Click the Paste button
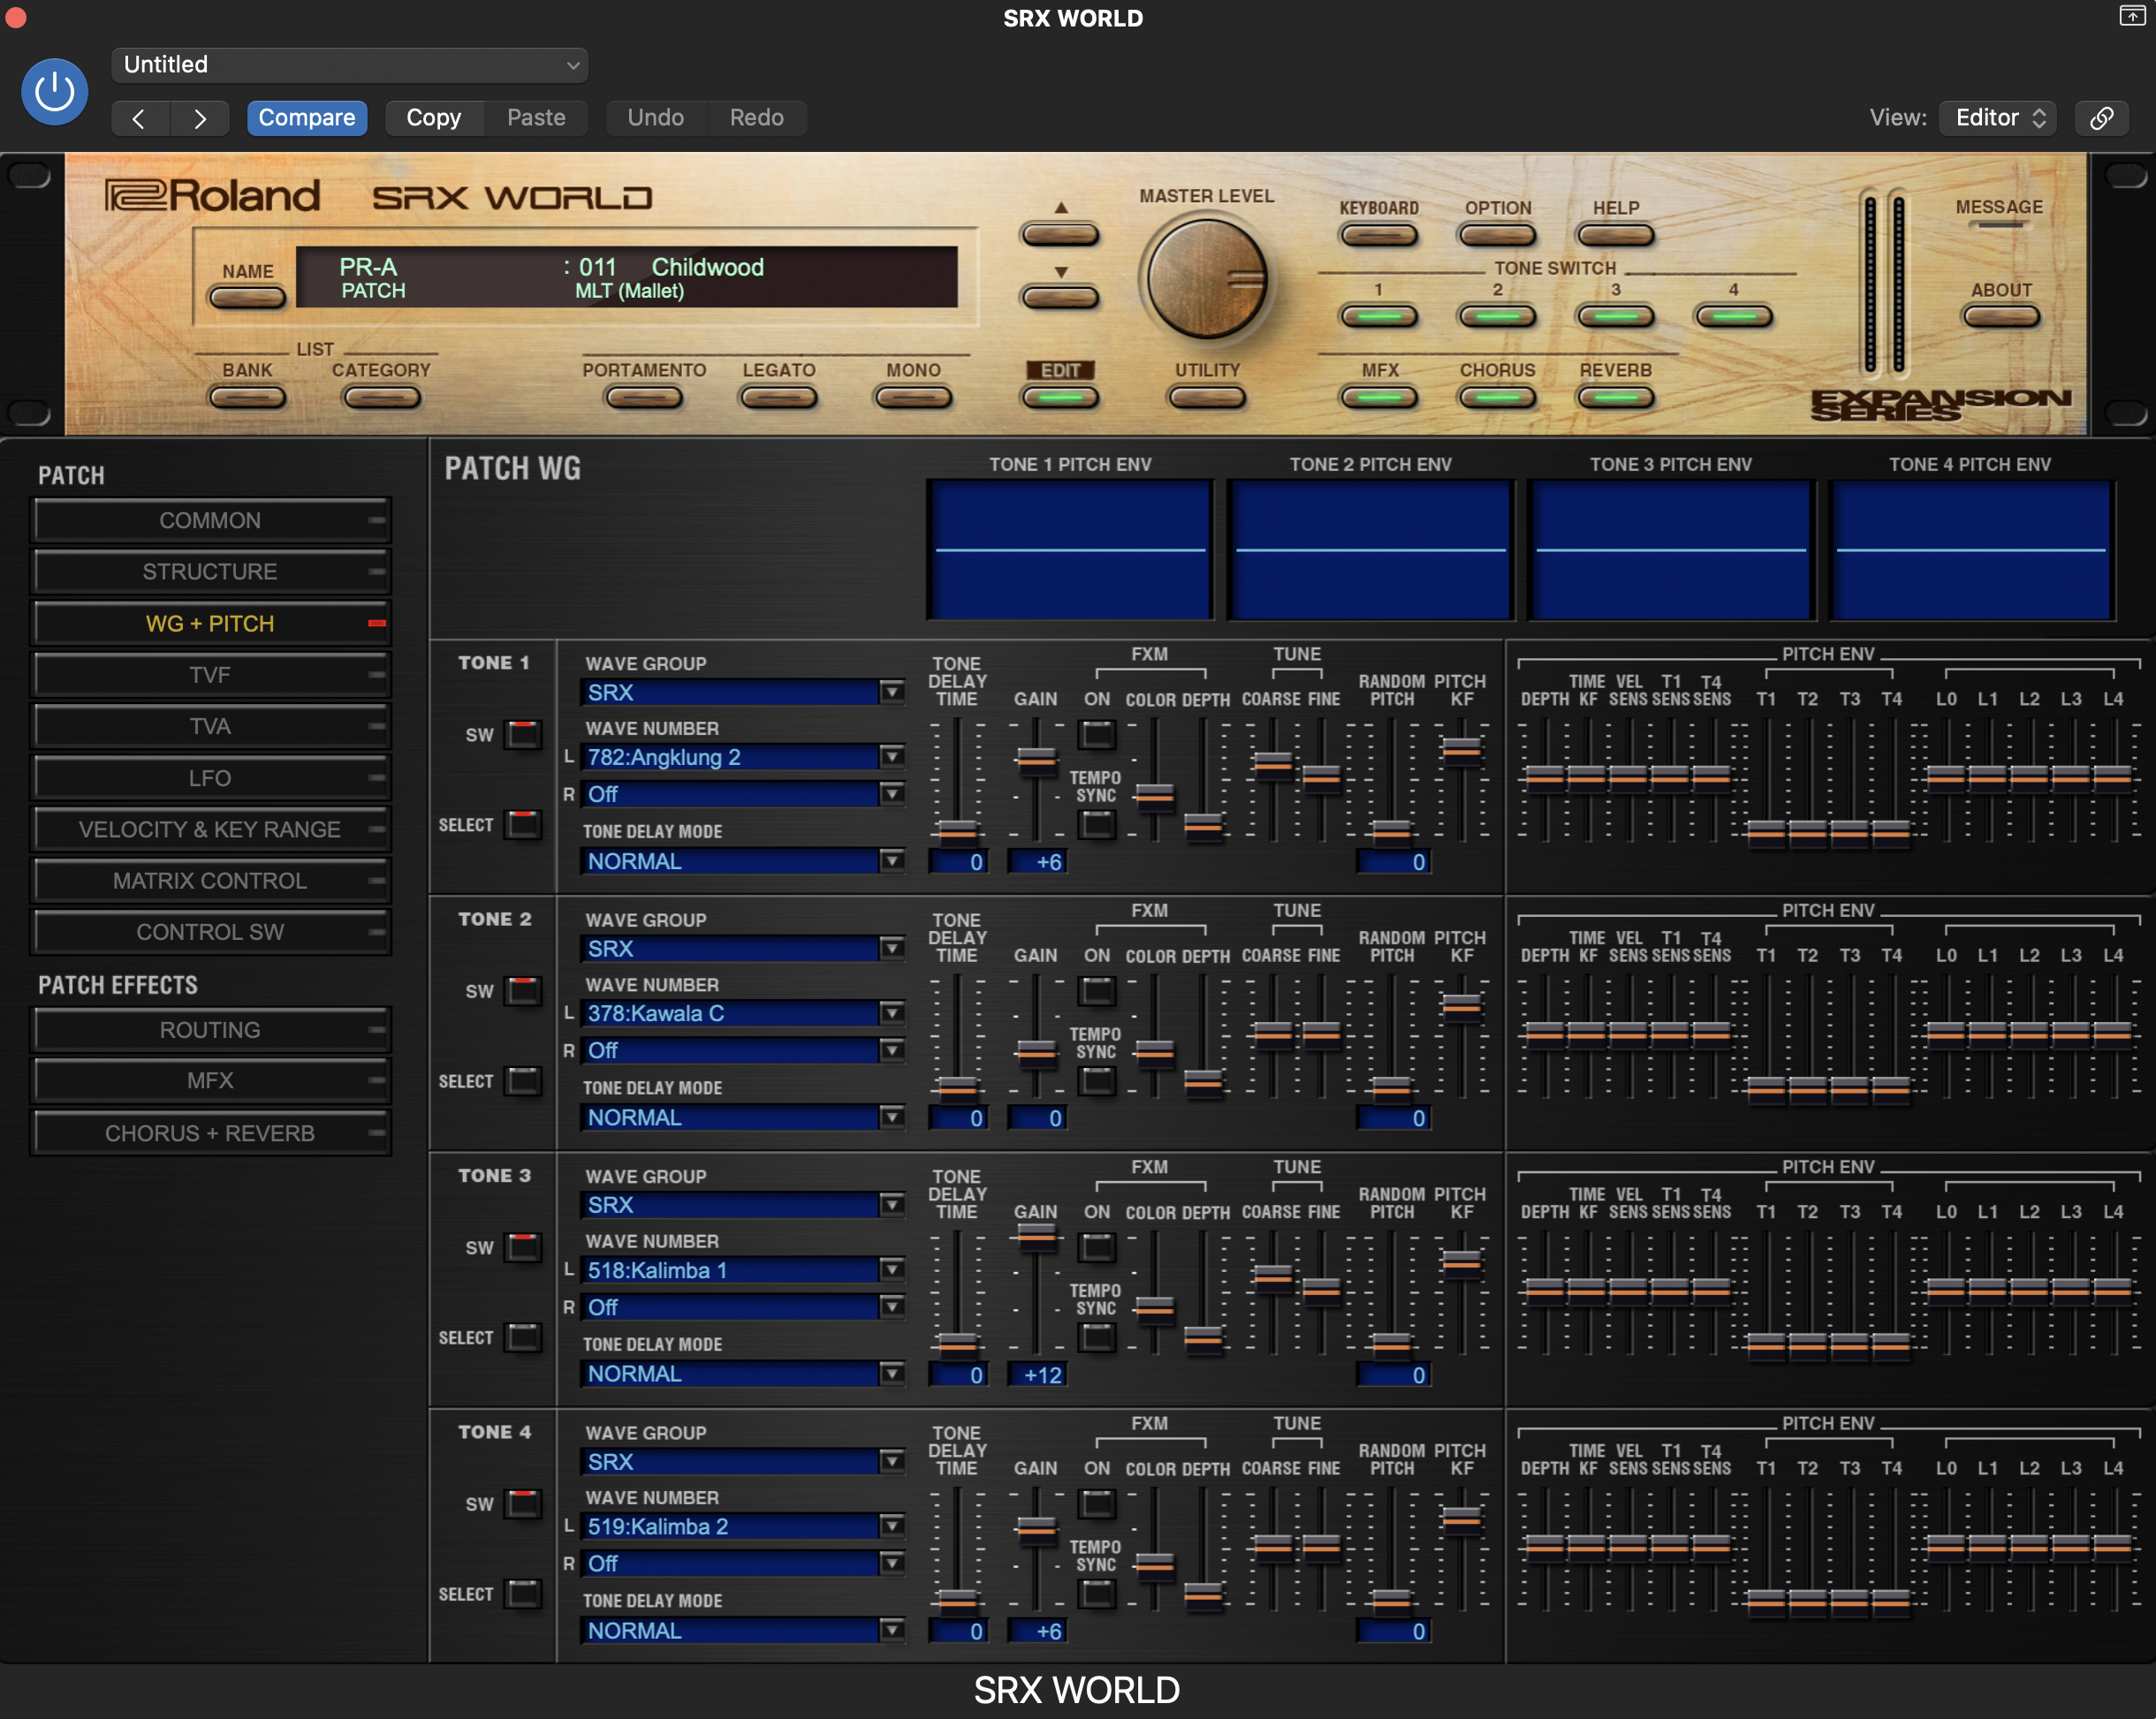Image resolution: width=2156 pixels, height=1719 pixels. (536, 118)
